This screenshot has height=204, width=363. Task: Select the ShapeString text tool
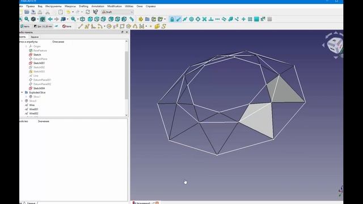[164, 26]
